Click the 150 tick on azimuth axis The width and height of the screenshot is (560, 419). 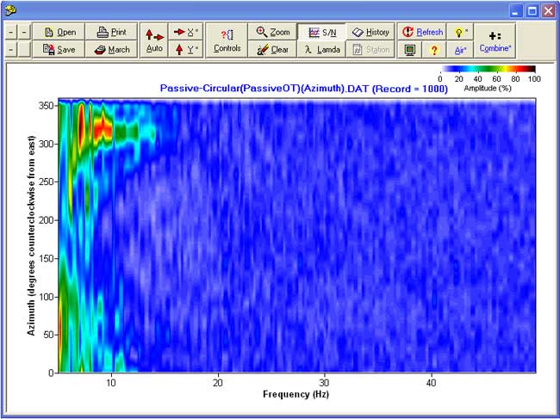(x=46, y=258)
